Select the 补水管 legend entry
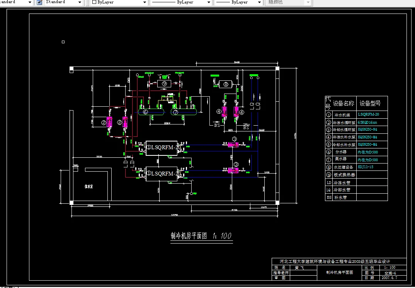Image resolution: width=415 pixels, height=288 pixels. click(340, 198)
